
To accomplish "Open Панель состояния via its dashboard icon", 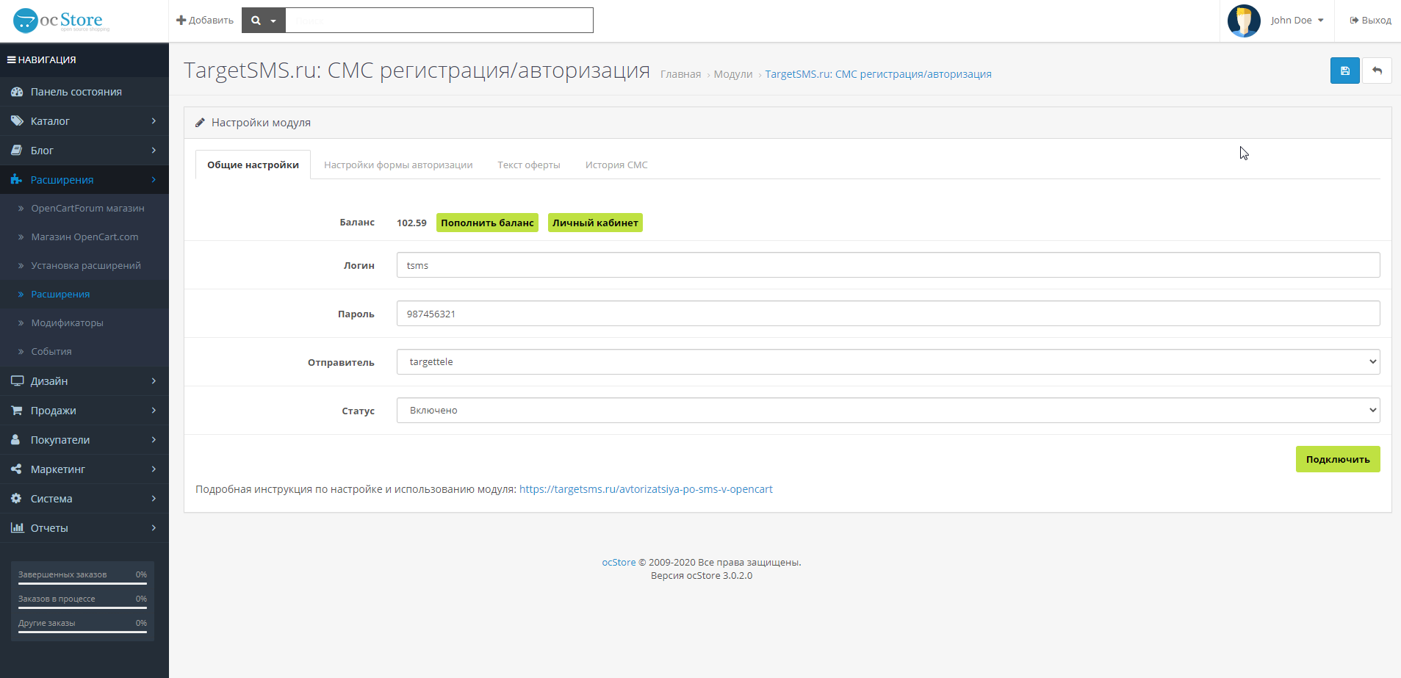I will [x=17, y=92].
